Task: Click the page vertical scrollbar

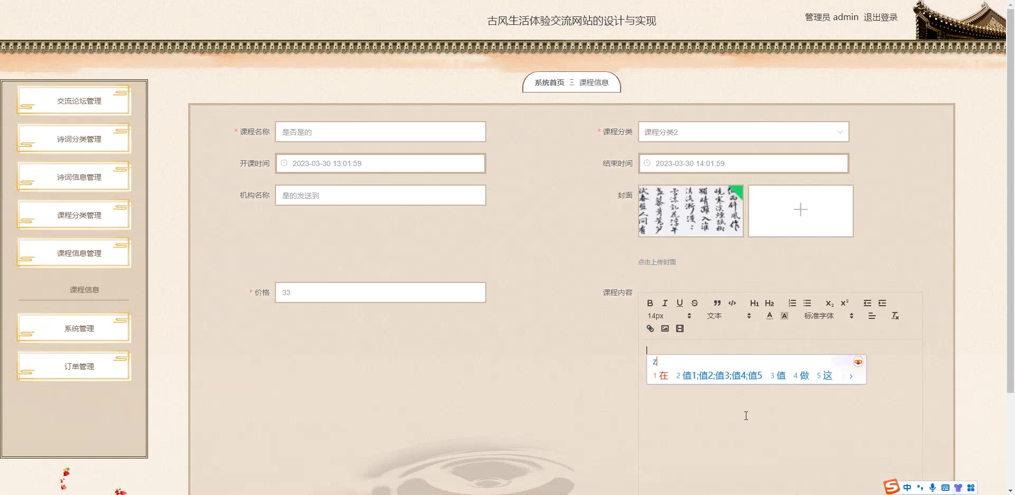Action: coord(1010,201)
